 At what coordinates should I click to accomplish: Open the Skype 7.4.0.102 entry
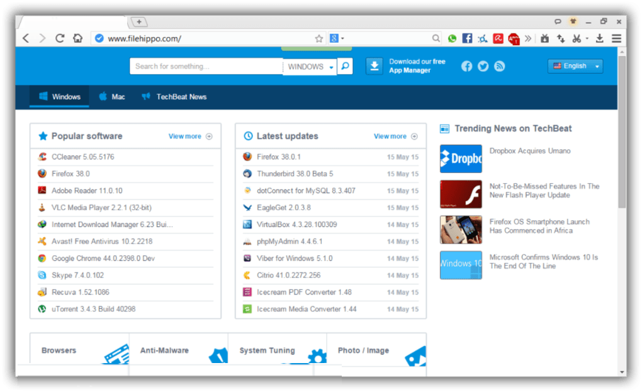(x=78, y=275)
